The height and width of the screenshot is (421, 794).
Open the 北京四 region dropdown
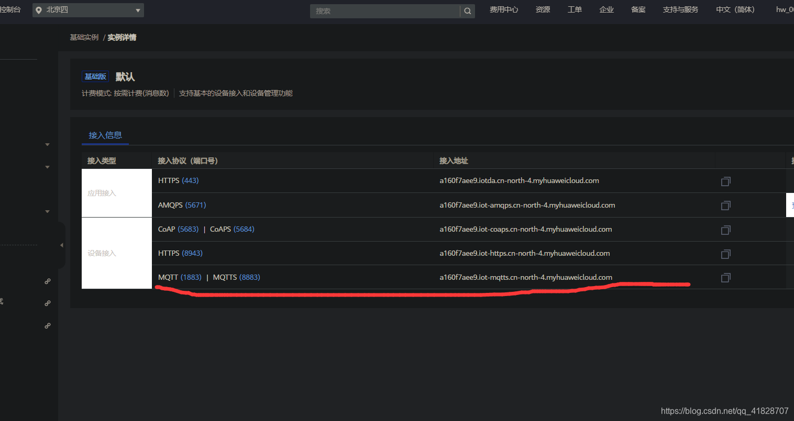88,10
